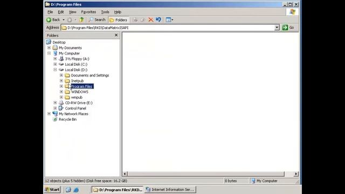This screenshot has height=194, width=345.
Task: Select the Control Panel icon
Action: [x=61, y=108]
